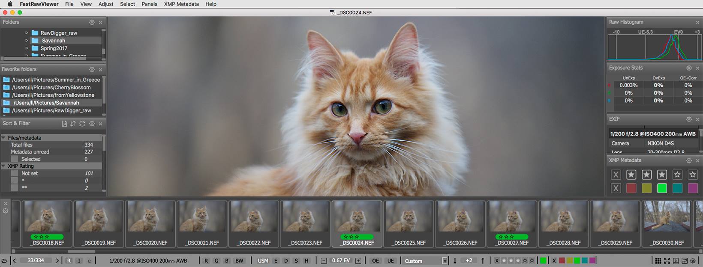Toggle red channel R button
Viewport: 703px width, 267px height.
pyautogui.click(x=206, y=261)
